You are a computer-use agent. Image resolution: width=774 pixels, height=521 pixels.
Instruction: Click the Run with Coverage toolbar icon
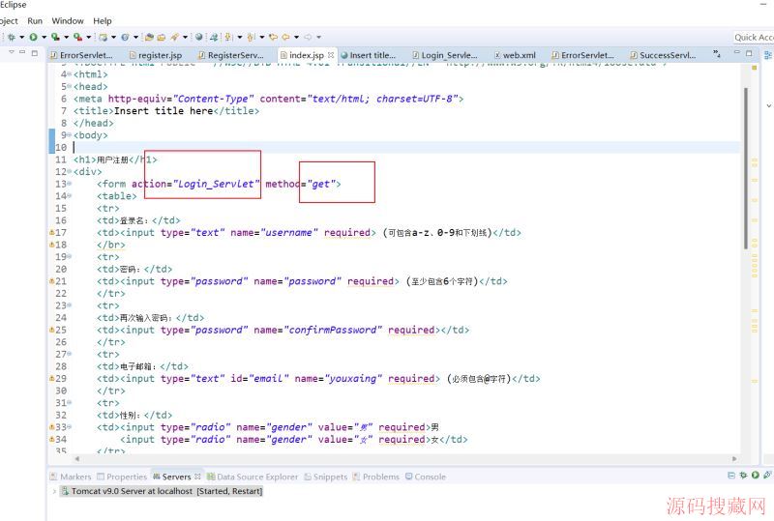click(x=55, y=37)
